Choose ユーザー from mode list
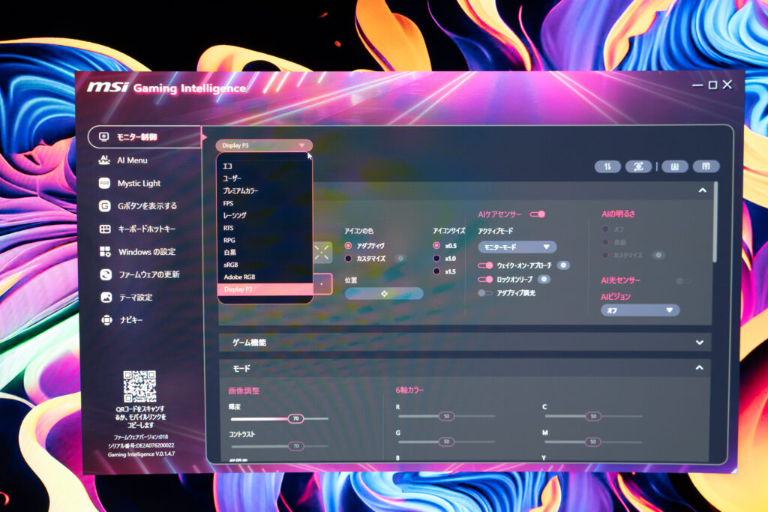The image size is (768, 512). 265,178
